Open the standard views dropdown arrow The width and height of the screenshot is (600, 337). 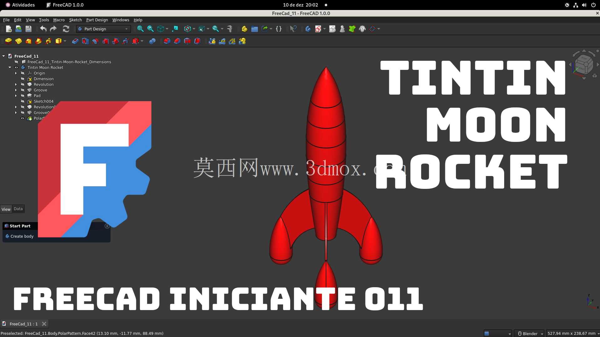coord(167,29)
